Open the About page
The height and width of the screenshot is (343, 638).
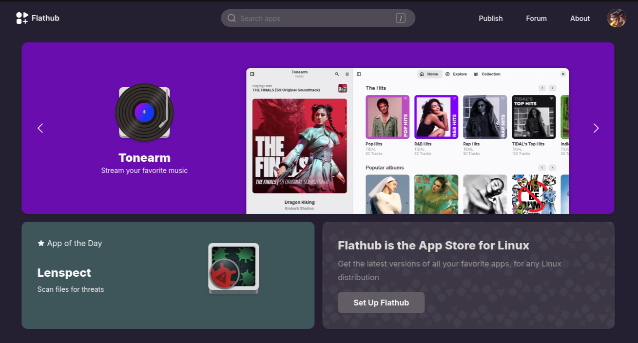coord(580,19)
